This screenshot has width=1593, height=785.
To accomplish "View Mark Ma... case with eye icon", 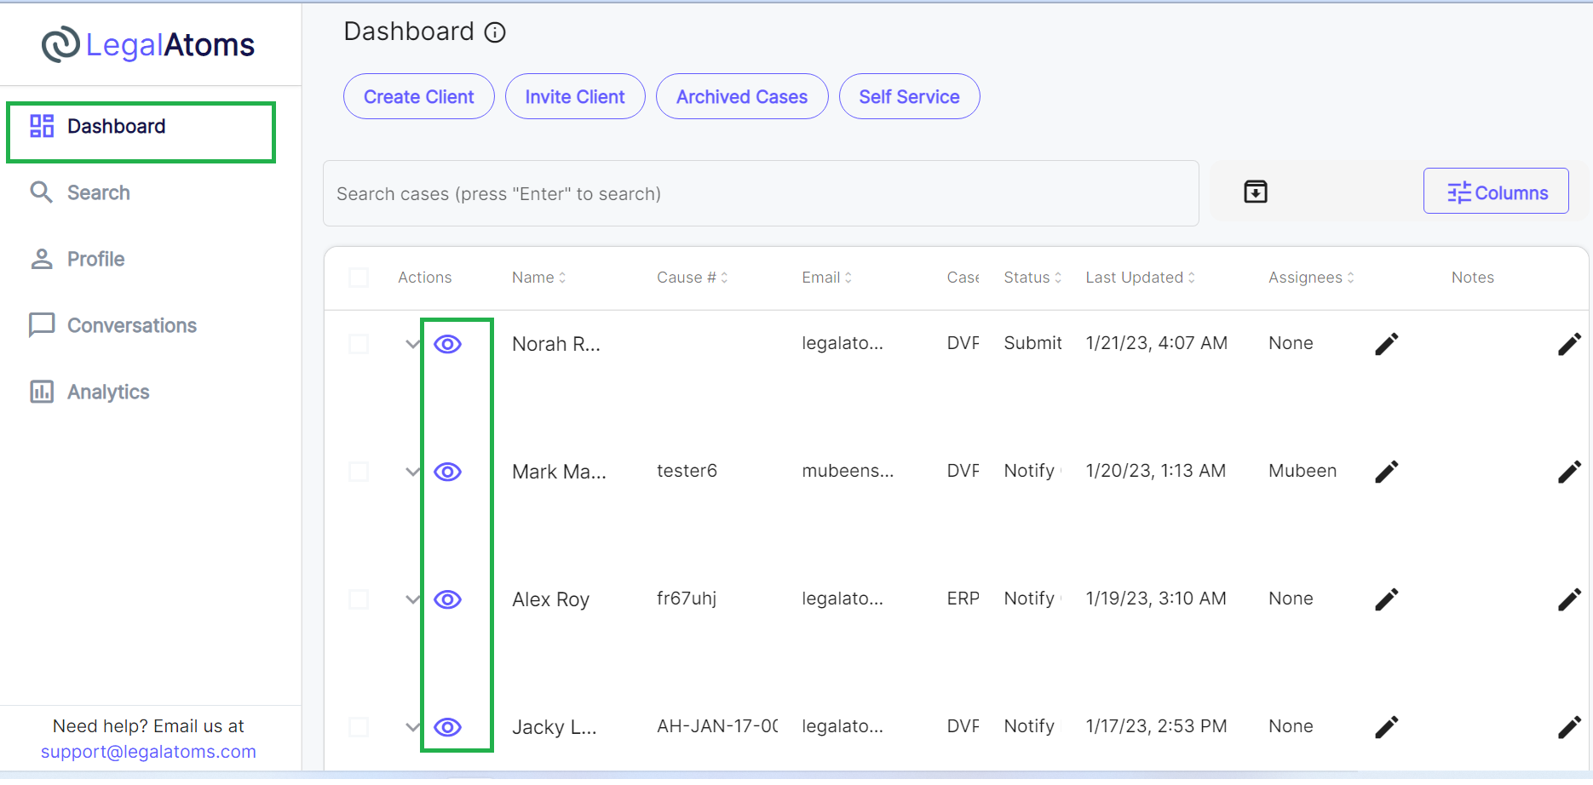I will click(448, 472).
